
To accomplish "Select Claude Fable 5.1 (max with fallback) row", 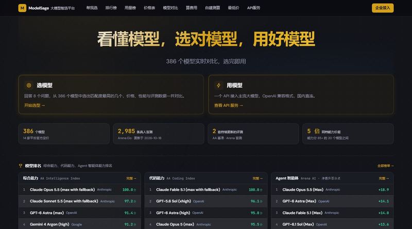I will [x=206, y=189].
